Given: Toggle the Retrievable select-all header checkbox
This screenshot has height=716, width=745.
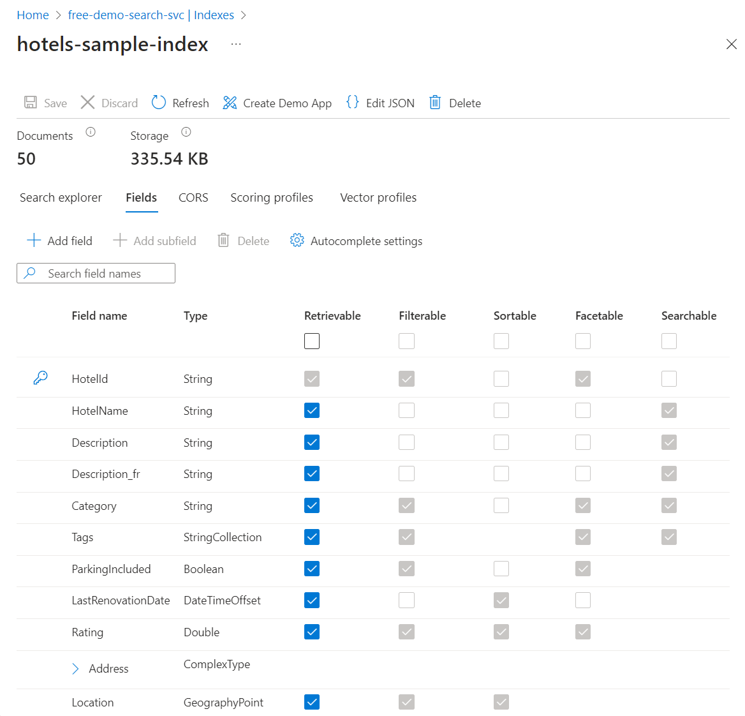Looking at the screenshot, I should (312, 341).
